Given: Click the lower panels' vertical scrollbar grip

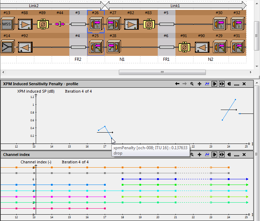Looking at the screenshot, I should point(256,154).
